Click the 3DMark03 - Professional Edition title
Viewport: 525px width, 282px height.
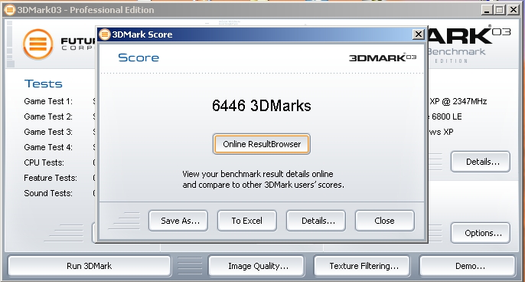[86, 10]
